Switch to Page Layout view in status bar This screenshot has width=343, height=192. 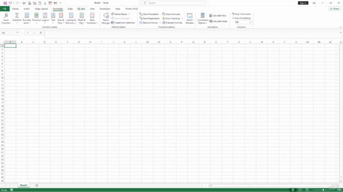[300, 190]
